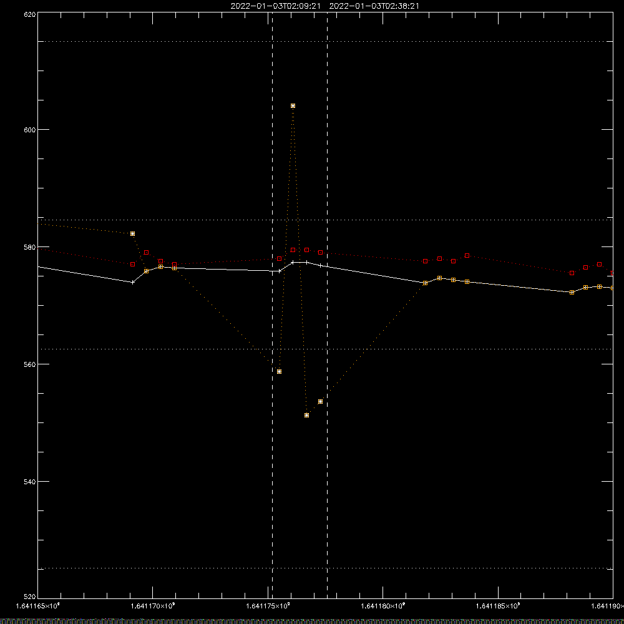Click the title timestamp 2022-01-03T02:09:21
The image size is (624, 624).
point(275,6)
